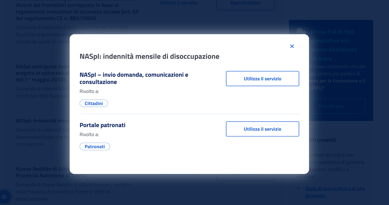The height and width of the screenshot is (205, 389).
Task: Click the dialog title NASpI: indennità mensile di disoccupazione
Action: [149, 56]
